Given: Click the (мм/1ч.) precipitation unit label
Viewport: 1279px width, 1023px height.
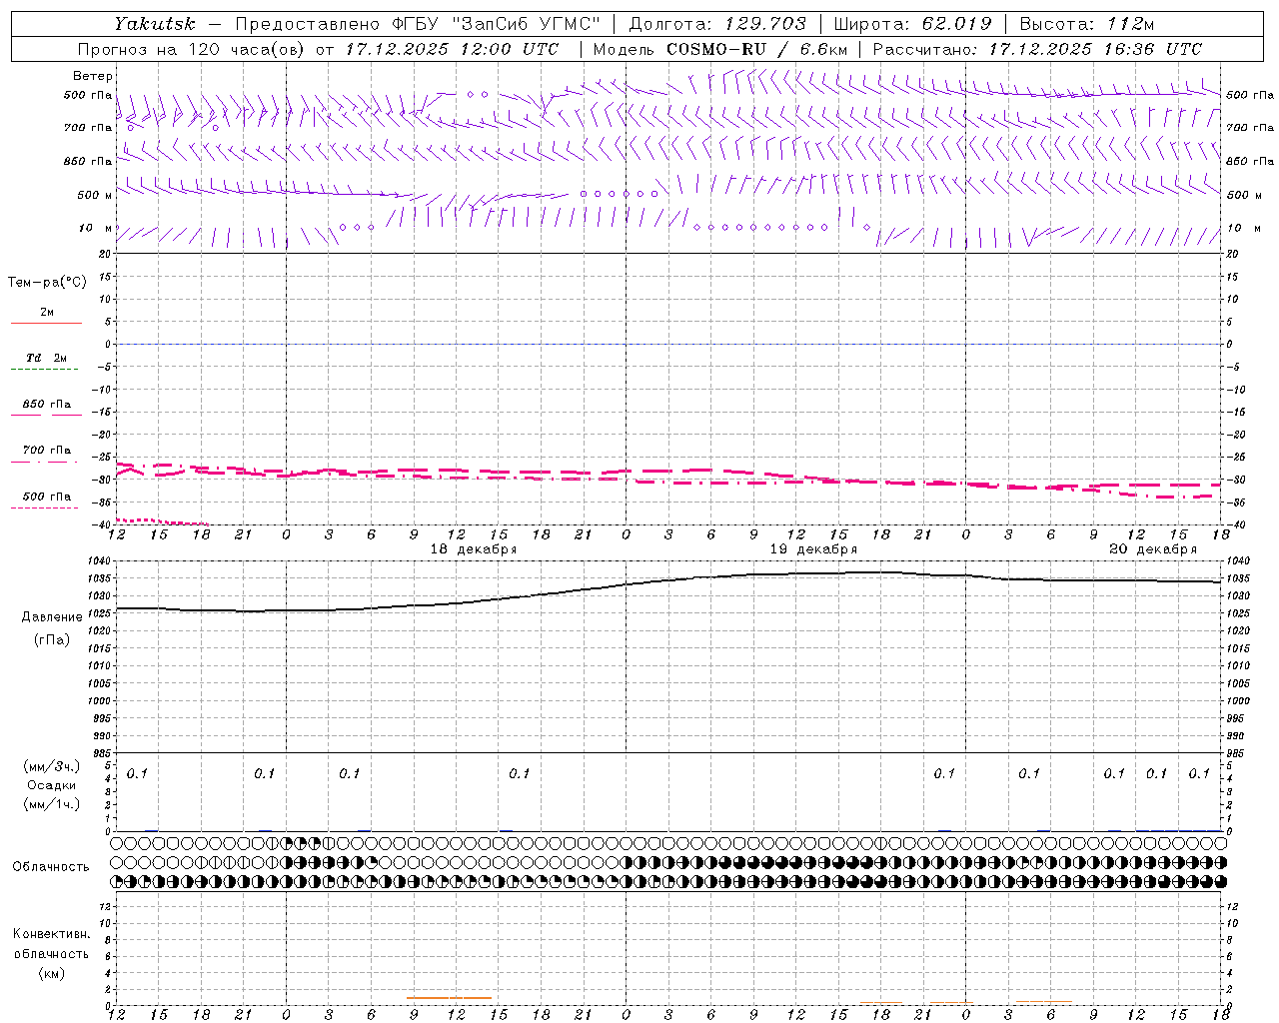Looking at the screenshot, I should [x=52, y=804].
